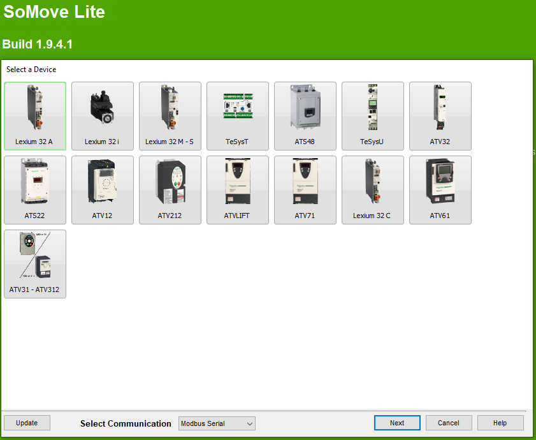Select the Lexium 32 C device

pyautogui.click(x=373, y=190)
